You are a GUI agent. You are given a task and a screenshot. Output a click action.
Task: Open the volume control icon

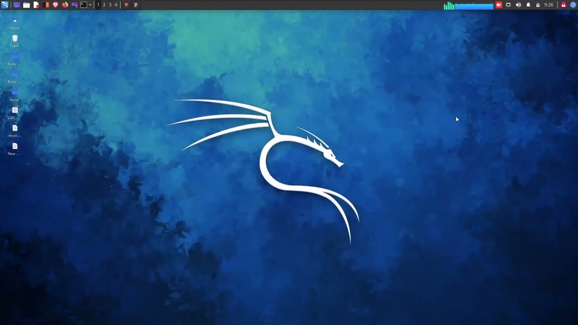(x=518, y=5)
